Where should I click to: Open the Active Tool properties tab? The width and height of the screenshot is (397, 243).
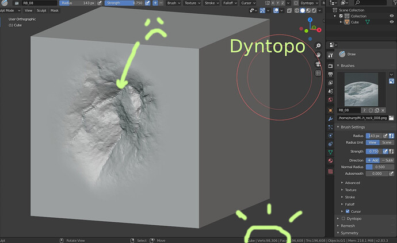point(330,55)
